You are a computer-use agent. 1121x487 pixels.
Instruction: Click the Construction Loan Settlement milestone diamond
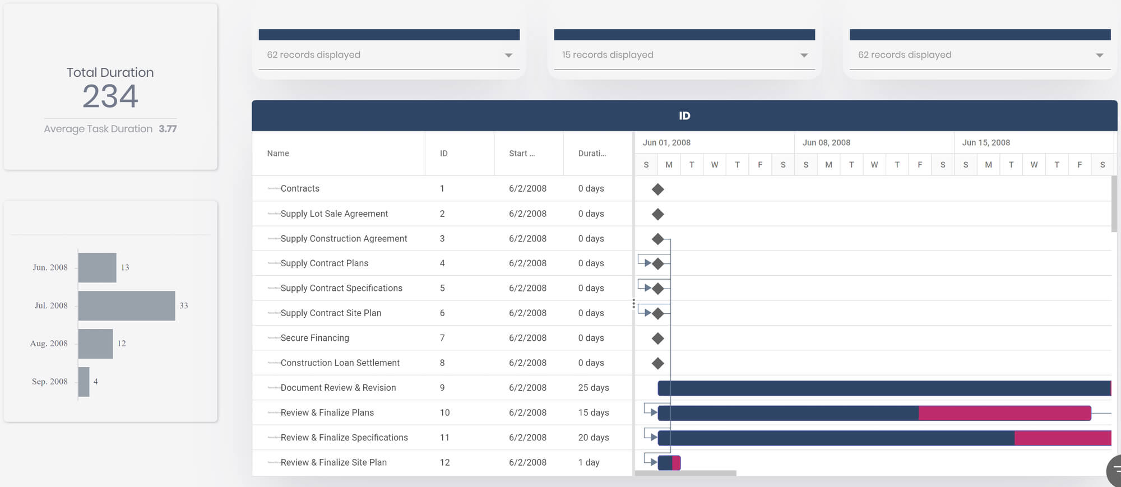coord(657,363)
